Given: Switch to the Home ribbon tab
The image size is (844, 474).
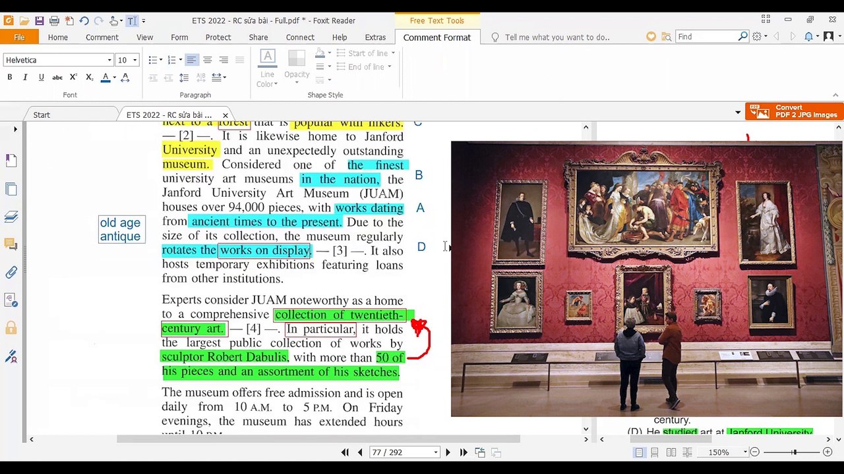Looking at the screenshot, I should pos(58,38).
